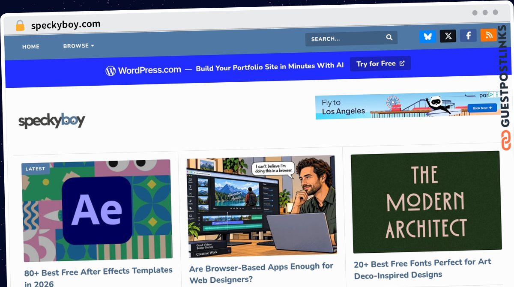Open the X (Twitter) profile icon

point(448,36)
